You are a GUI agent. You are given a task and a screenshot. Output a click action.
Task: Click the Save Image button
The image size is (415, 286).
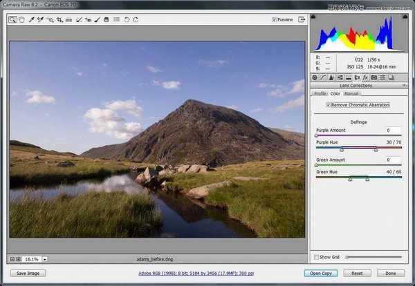[x=28, y=274]
